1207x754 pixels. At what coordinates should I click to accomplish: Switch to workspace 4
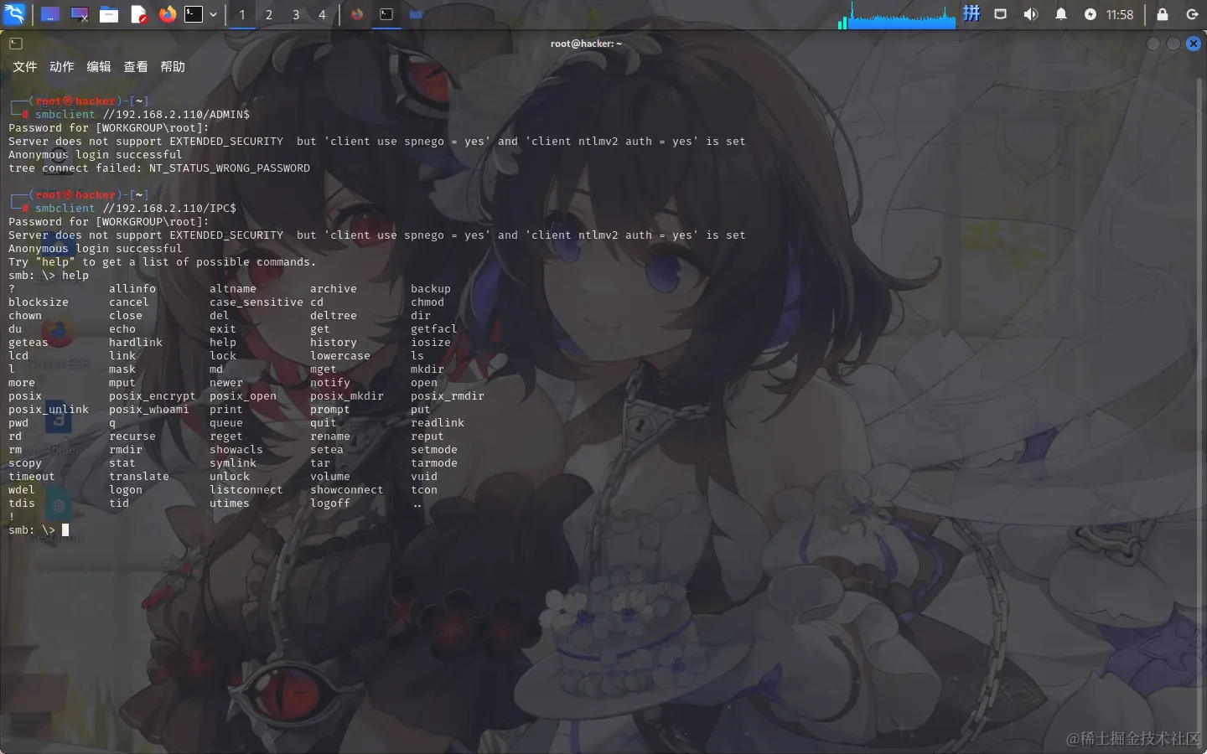tap(322, 14)
